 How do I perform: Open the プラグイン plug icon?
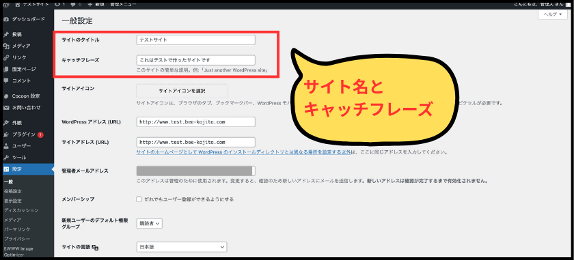point(6,134)
